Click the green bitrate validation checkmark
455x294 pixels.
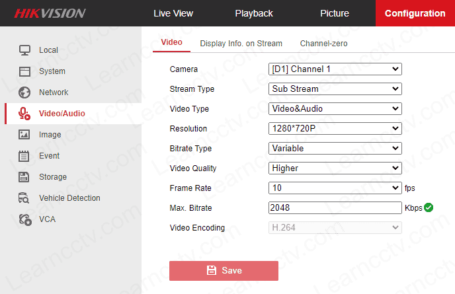tap(429, 207)
